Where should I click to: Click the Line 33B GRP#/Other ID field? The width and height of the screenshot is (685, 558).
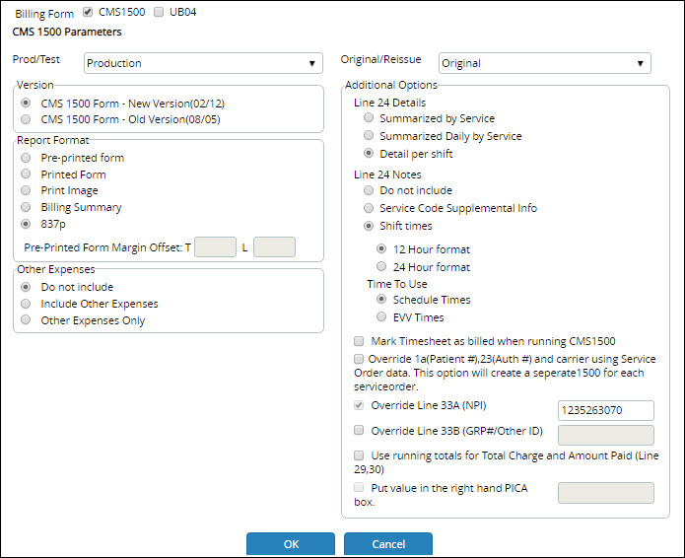click(606, 435)
